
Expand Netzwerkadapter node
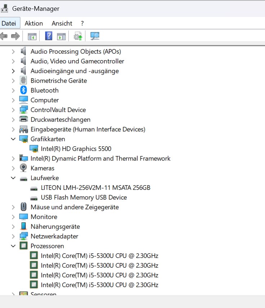pos(13,236)
